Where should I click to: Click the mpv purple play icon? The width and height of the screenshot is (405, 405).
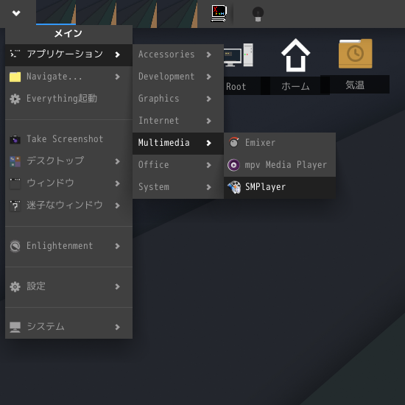coord(233,165)
